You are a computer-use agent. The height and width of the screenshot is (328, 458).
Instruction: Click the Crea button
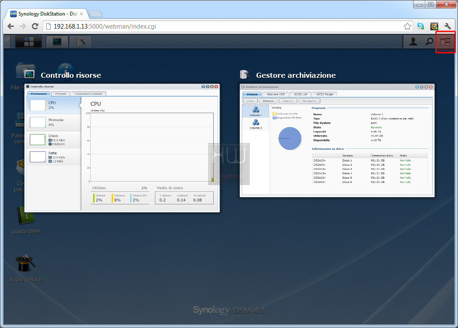[x=250, y=101]
